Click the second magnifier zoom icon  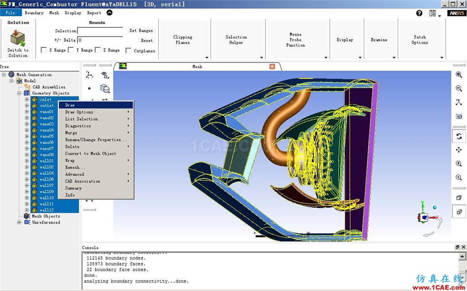tap(459, 88)
